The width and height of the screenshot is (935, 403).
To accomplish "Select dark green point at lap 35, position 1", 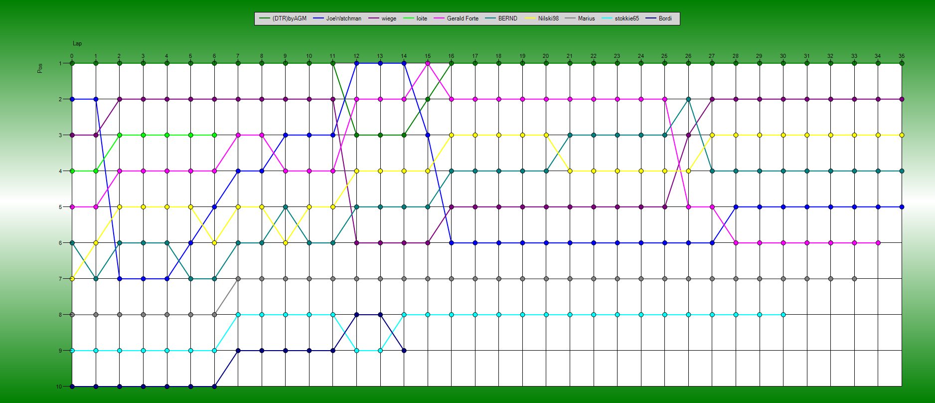I will (902, 63).
